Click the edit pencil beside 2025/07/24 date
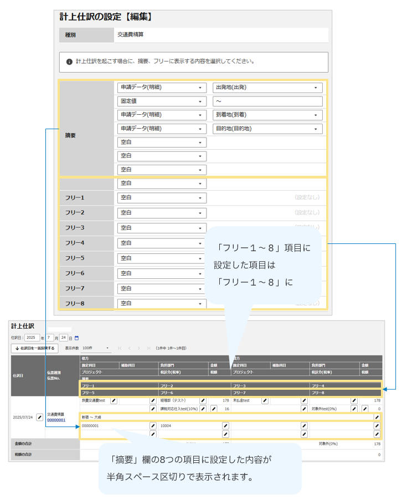The height and width of the screenshot is (499, 402). (x=39, y=417)
